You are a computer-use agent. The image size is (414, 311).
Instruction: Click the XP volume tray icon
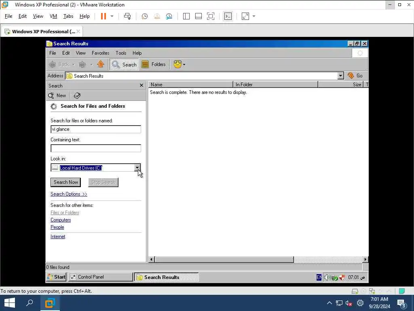coord(327,277)
